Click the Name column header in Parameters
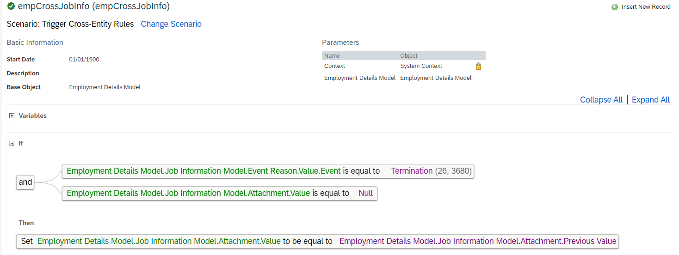This screenshot has height=255, width=679. 332,55
